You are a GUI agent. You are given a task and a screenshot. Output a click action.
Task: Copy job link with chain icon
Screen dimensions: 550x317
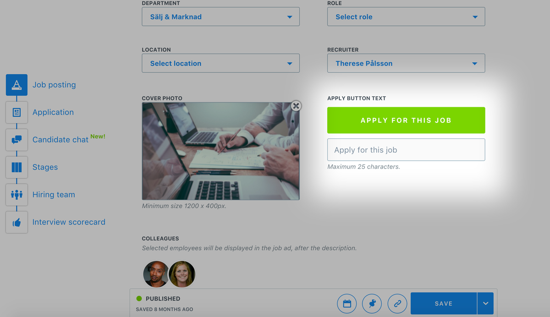click(x=397, y=303)
